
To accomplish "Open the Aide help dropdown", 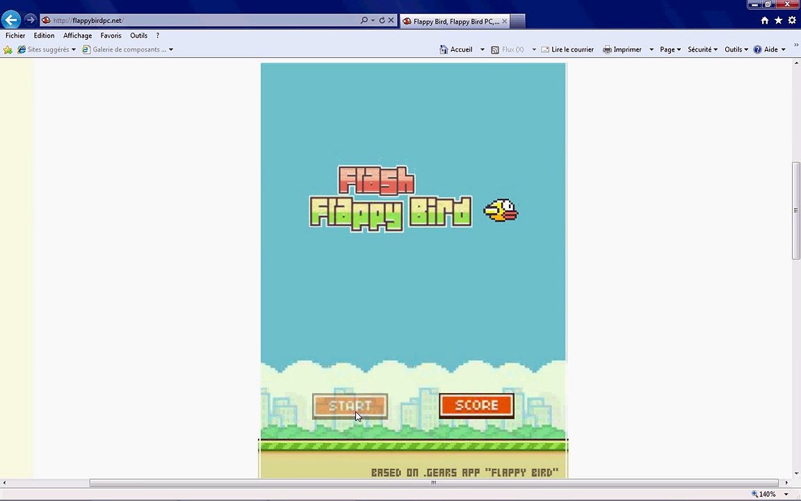I will (769, 49).
